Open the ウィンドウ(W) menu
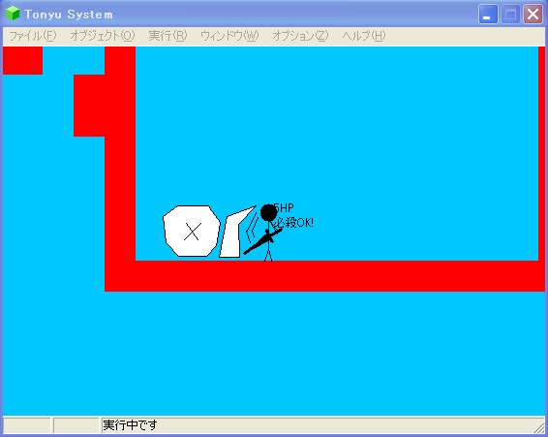Viewport: 548px width, 437px height. click(229, 36)
